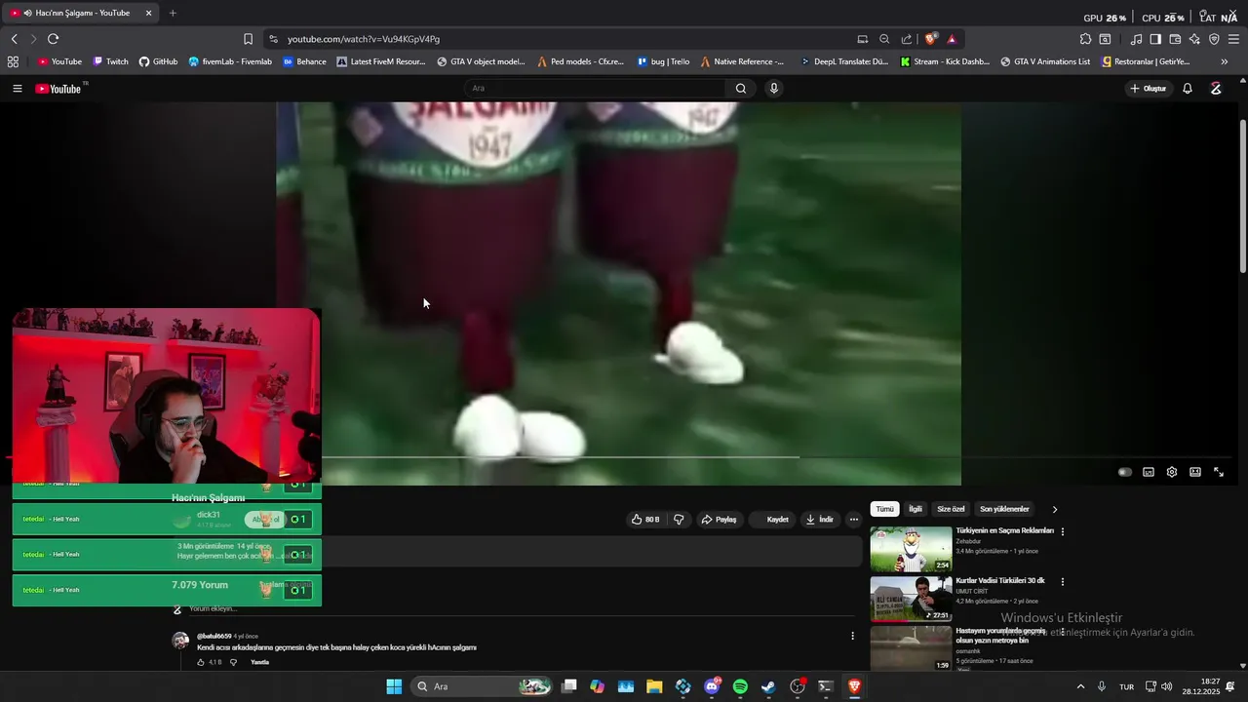
Task: Toggle the browser sidebar panel
Action: (1155, 39)
